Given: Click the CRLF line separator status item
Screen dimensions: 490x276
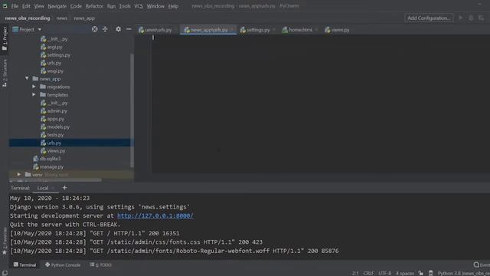Looking at the screenshot, I should pos(368,273).
